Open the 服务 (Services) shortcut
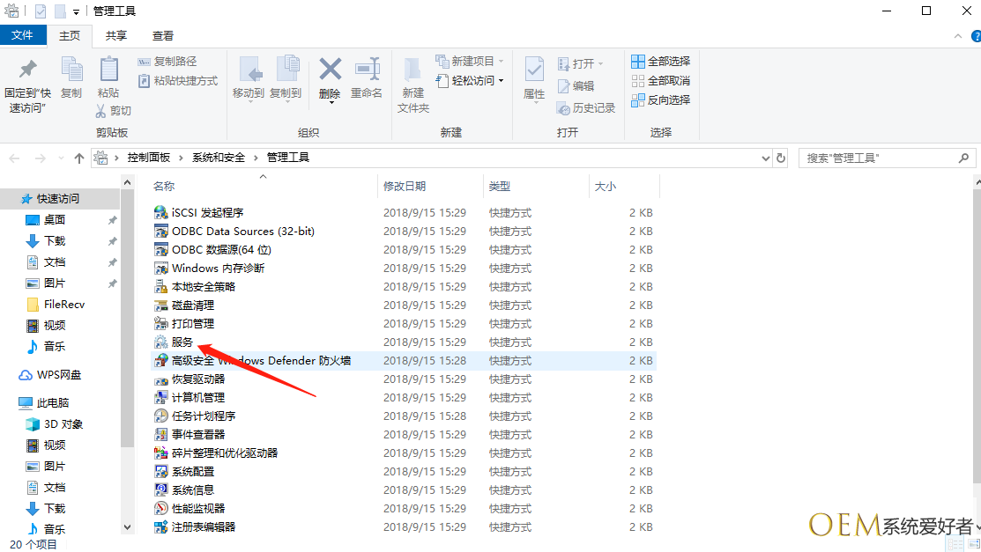Screen dimensions: 981x552 [182, 342]
